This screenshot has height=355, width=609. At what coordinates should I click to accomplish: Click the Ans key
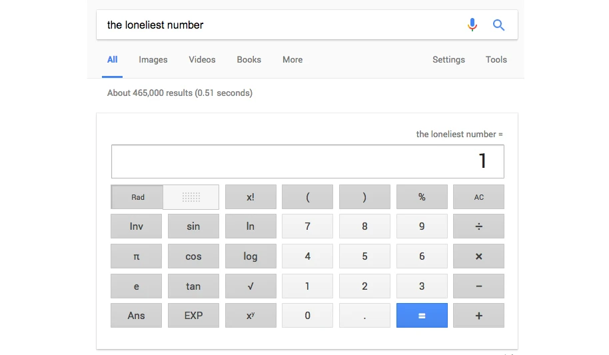tap(137, 316)
